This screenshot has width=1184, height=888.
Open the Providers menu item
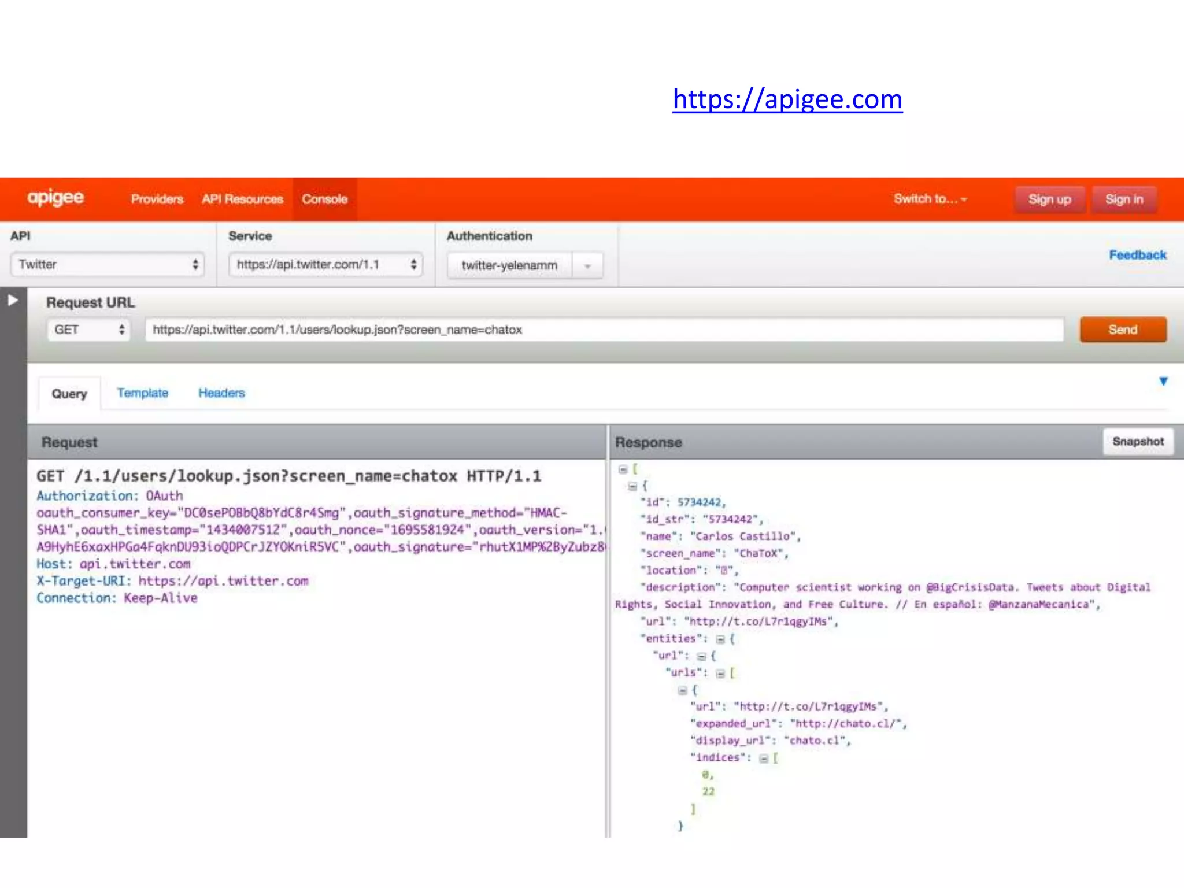pos(157,199)
